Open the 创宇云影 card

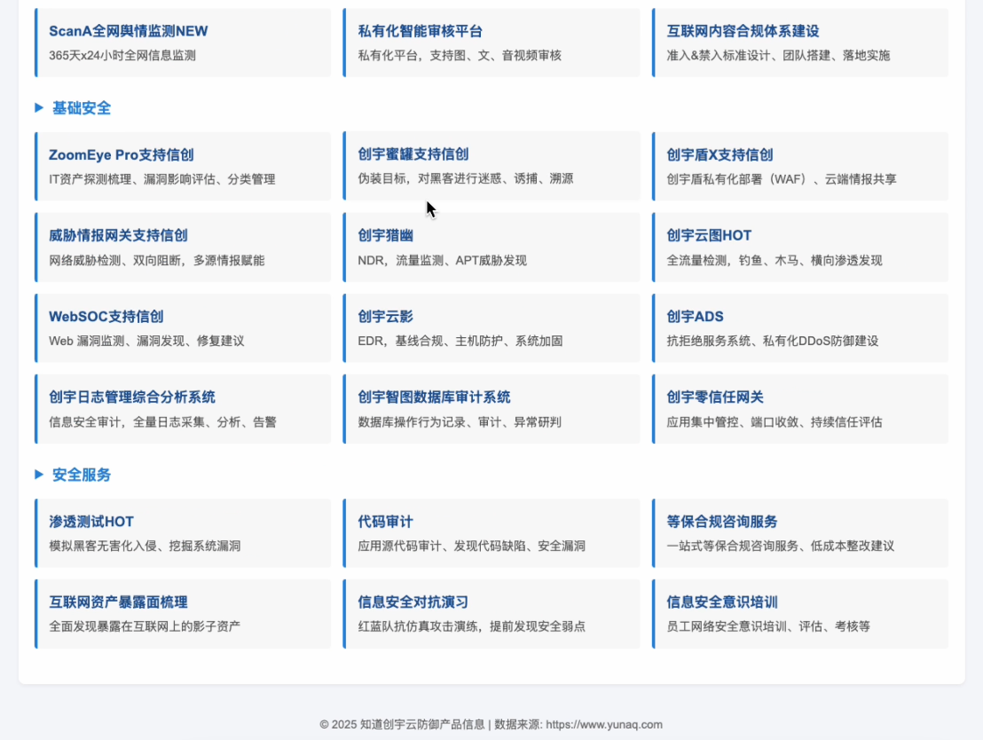(x=491, y=328)
